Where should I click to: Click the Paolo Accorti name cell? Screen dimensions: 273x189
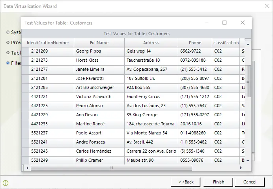pos(99,134)
